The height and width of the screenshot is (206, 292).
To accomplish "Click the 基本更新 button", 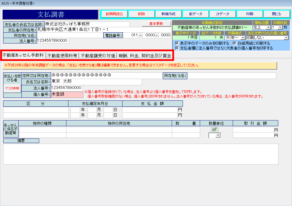I will 156,24.
